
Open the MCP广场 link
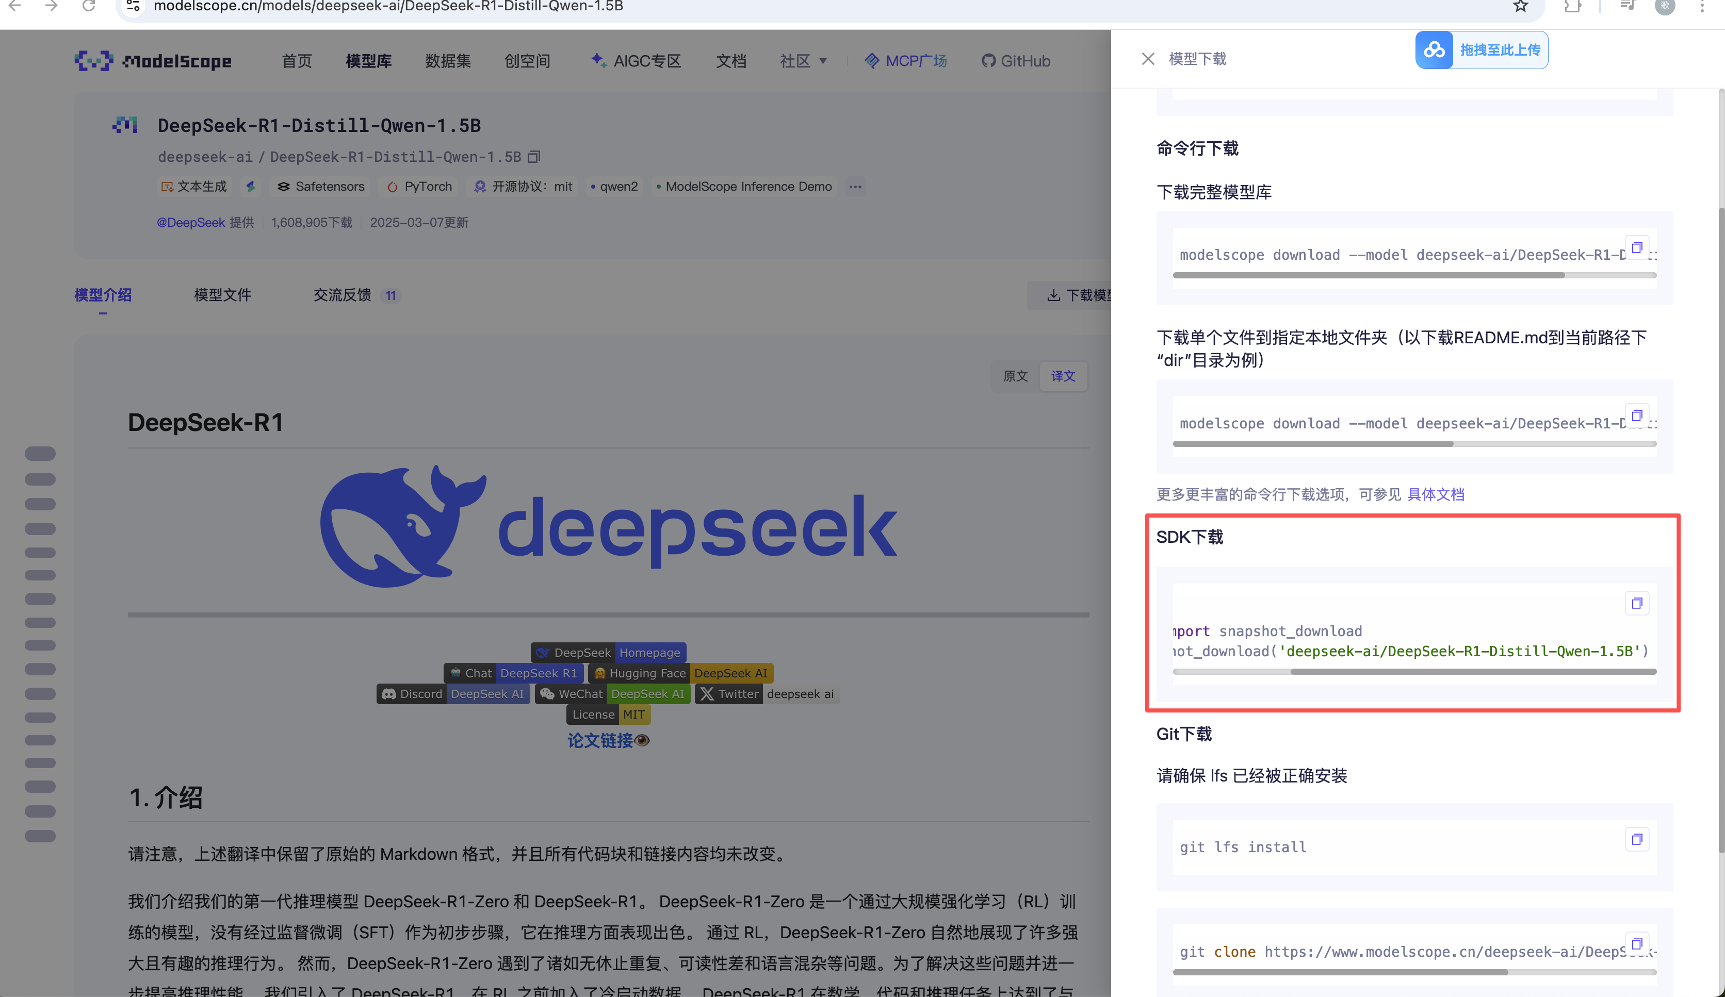click(x=906, y=61)
